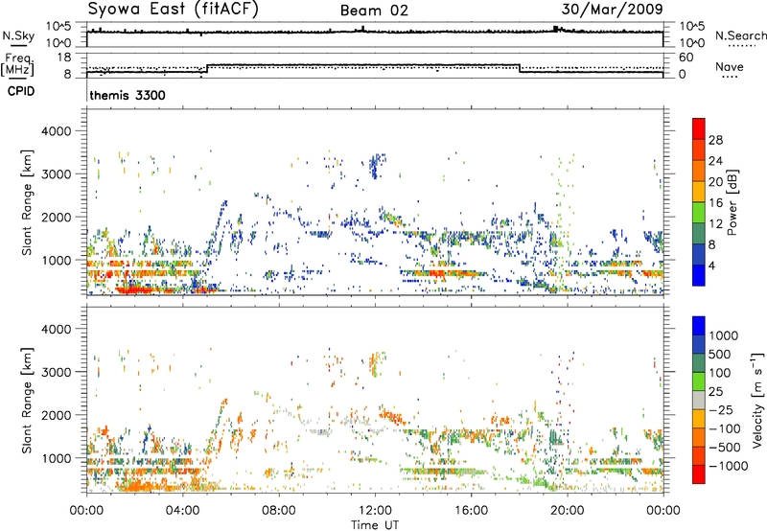Screen dimensions: 767x531
Task: Pick the bottom red segment of velocity colorbar
Action: (x=699, y=474)
